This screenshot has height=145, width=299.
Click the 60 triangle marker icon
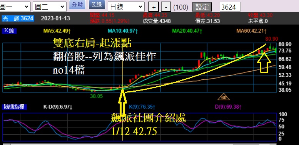[x=224, y=97]
